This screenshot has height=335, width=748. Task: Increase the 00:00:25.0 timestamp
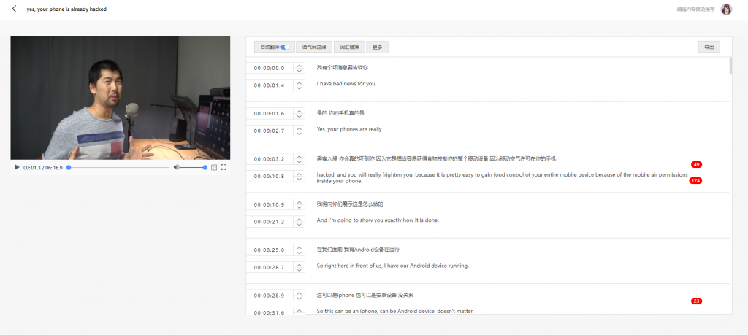click(299, 247)
